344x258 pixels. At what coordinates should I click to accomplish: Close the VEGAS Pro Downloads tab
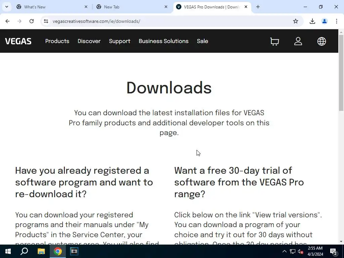(x=246, y=7)
